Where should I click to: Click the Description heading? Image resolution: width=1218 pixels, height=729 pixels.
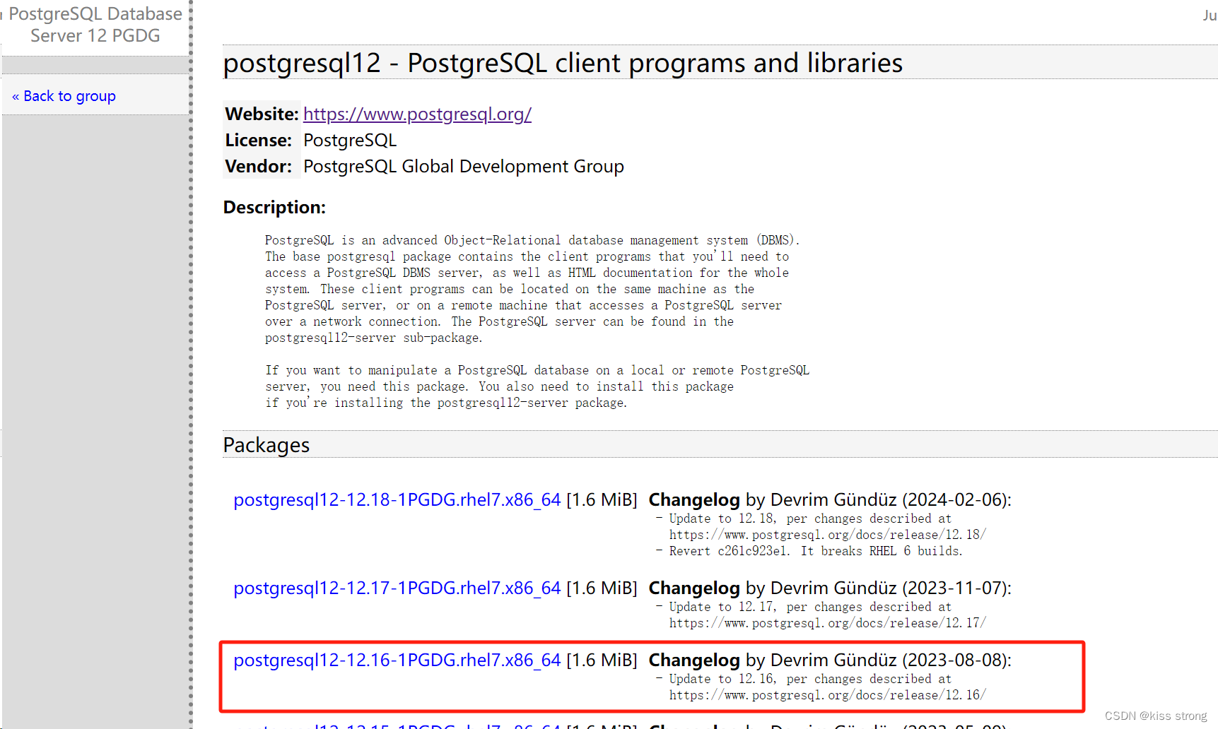274,206
